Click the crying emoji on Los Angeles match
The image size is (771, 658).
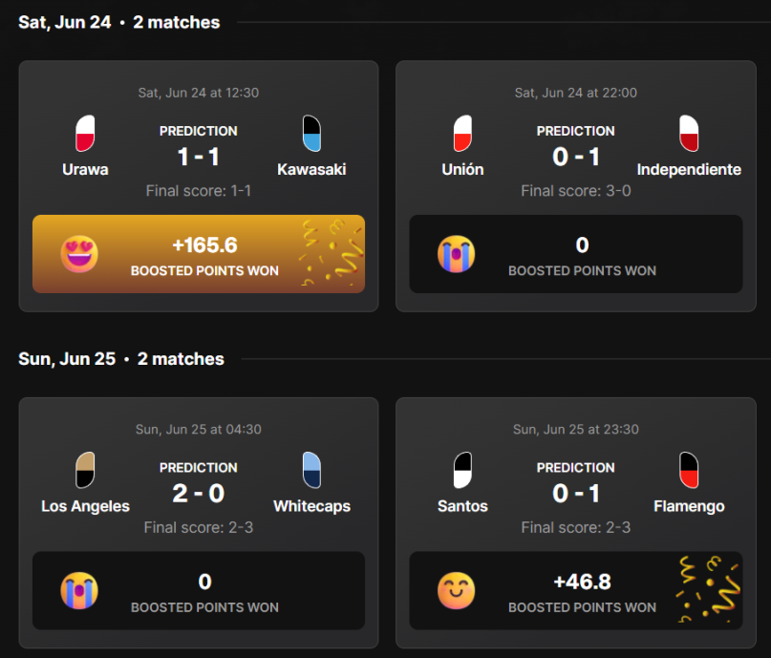pyautogui.click(x=79, y=591)
